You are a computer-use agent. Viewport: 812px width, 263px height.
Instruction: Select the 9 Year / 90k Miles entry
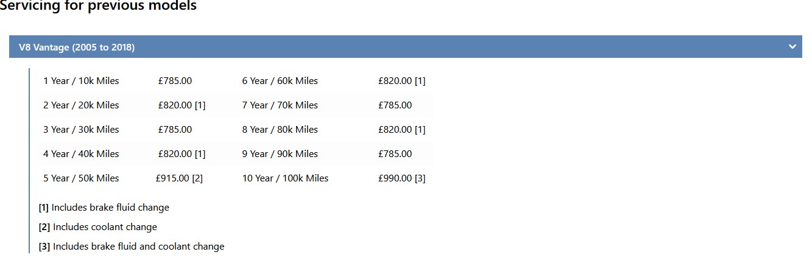(x=280, y=154)
